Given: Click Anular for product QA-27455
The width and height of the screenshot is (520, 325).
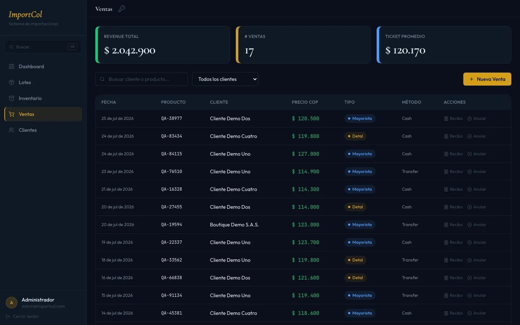Looking at the screenshot, I should (x=477, y=207).
